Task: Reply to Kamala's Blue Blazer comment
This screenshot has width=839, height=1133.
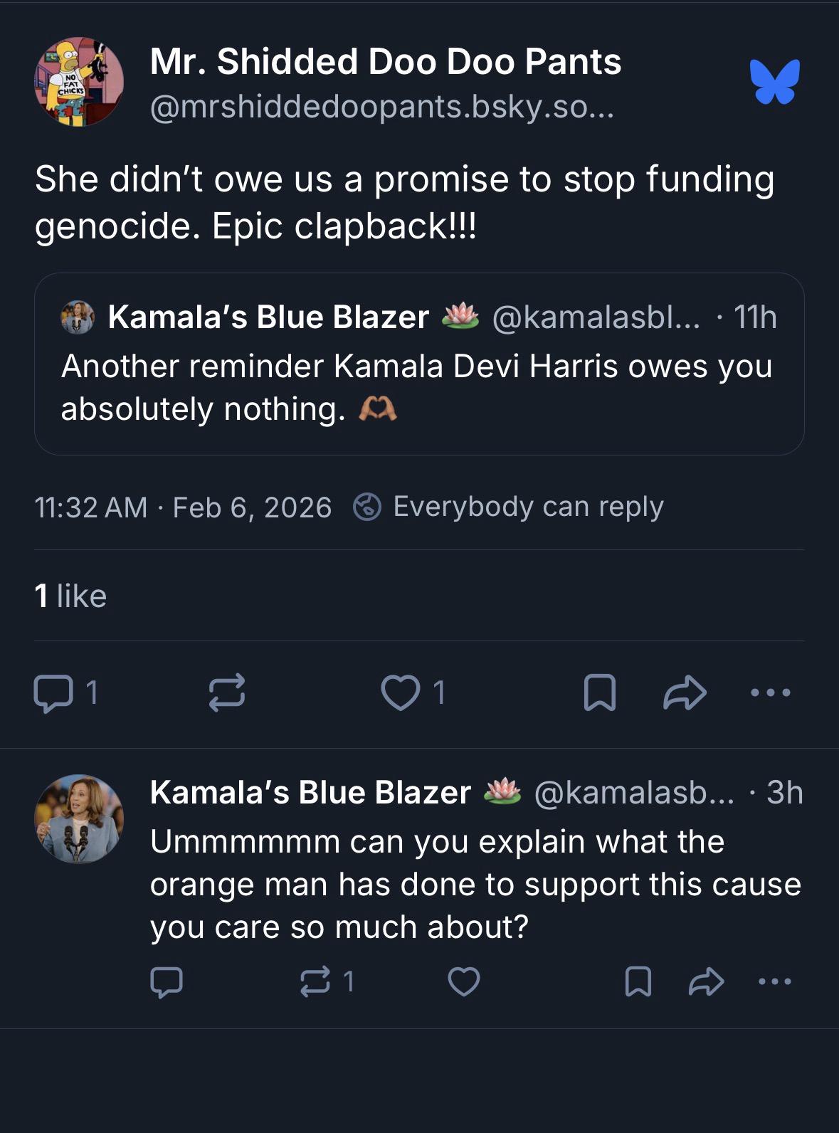Action: coord(167,982)
